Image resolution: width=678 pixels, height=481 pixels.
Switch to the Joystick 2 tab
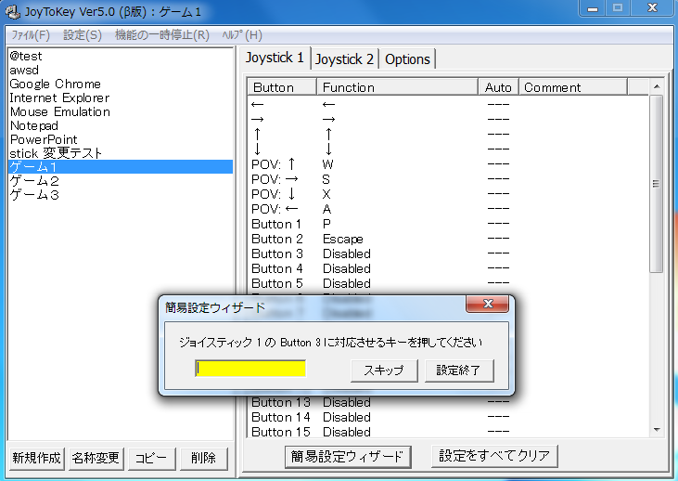[344, 58]
